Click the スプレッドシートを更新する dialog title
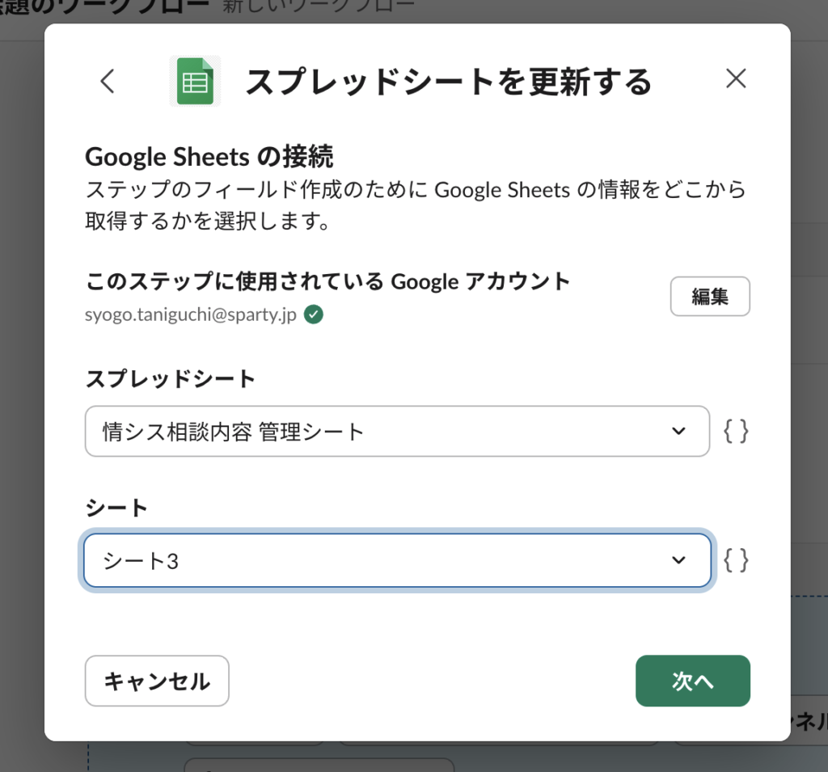Image resolution: width=828 pixels, height=772 pixels. (447, 82)
